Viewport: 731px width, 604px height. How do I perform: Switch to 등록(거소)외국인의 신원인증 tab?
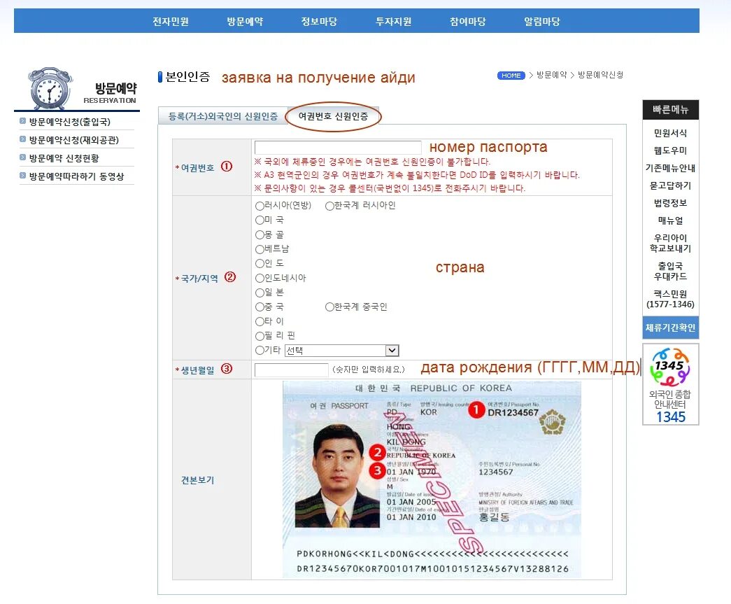[223, 116]
